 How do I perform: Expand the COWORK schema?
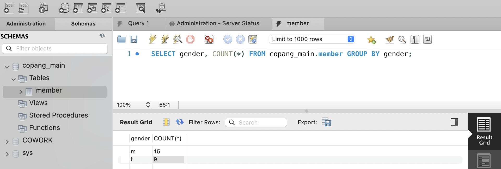click(x=7, y=142)
